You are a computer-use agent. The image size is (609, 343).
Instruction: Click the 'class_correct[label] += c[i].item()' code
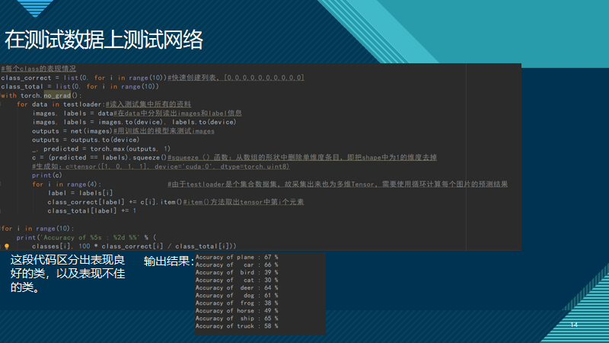(x=115, y=202)
